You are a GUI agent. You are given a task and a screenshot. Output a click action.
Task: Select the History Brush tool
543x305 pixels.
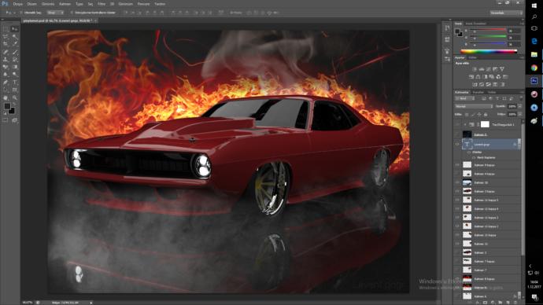14,60
